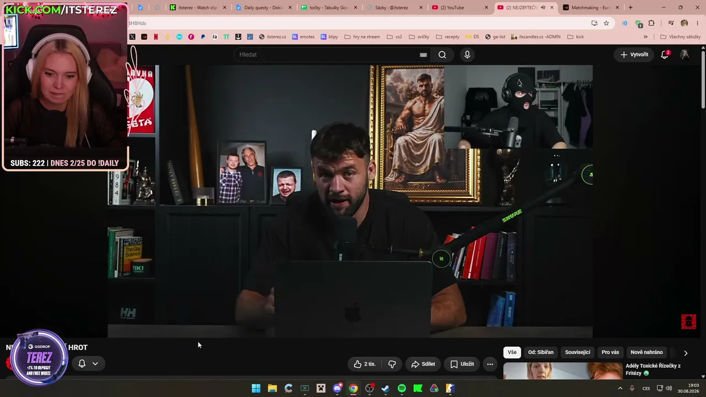Mute the tab via speaker icon
Viewport: 706px width, 397px height.
[x=543, y=8]
